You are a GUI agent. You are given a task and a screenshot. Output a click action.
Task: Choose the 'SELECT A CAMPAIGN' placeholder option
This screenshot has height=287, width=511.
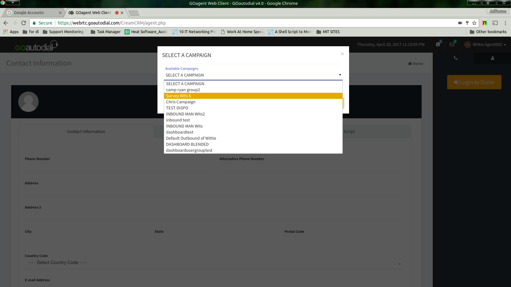point(253,84)
